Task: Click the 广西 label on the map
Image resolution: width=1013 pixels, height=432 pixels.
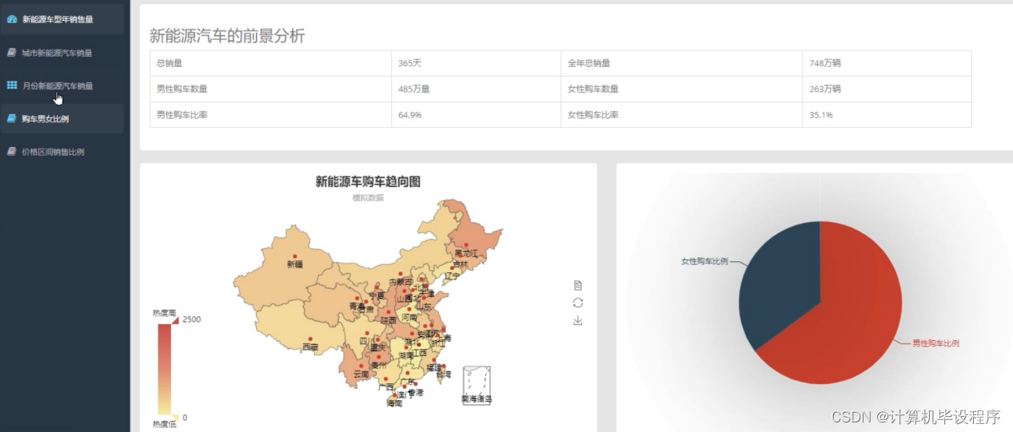Action: [x=386, y=386]
